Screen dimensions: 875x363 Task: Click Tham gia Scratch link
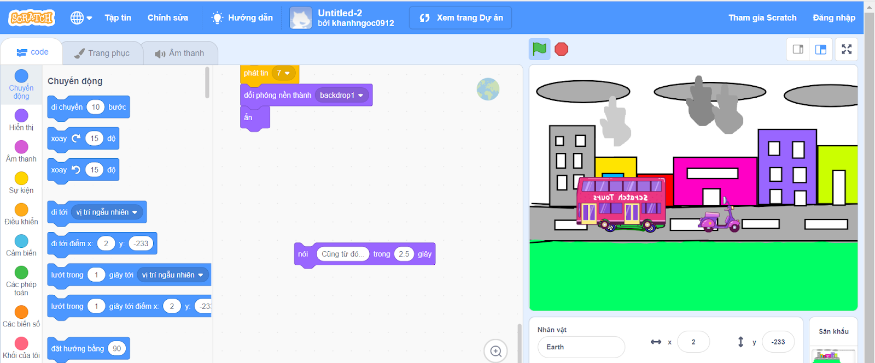[762, 18]
